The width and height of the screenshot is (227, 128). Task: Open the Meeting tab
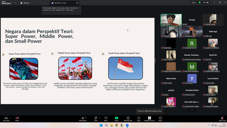tap(24, 3)
